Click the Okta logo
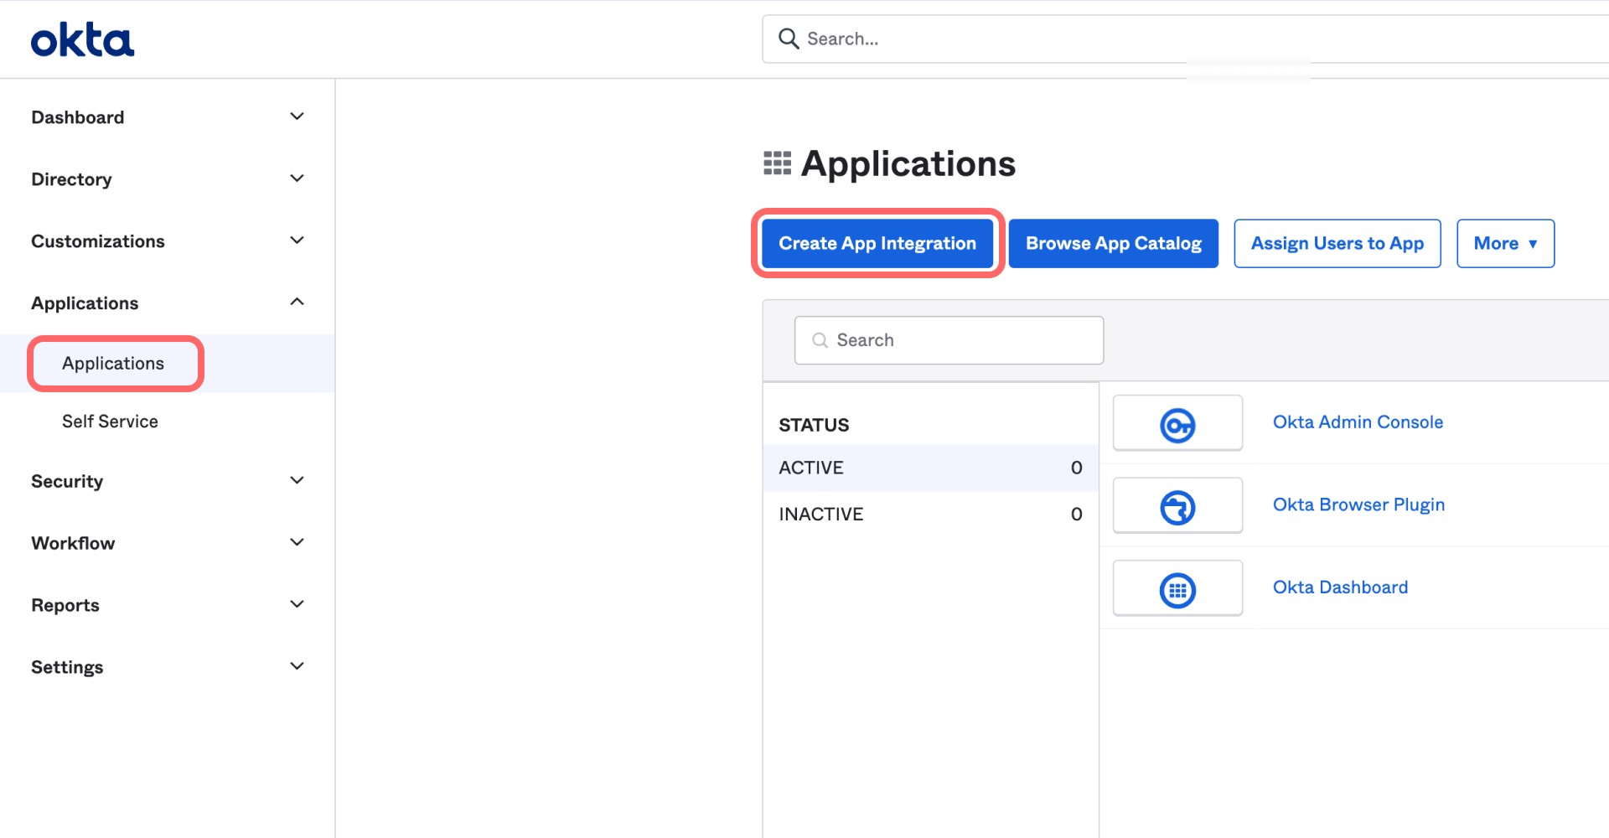 point(81,39)
